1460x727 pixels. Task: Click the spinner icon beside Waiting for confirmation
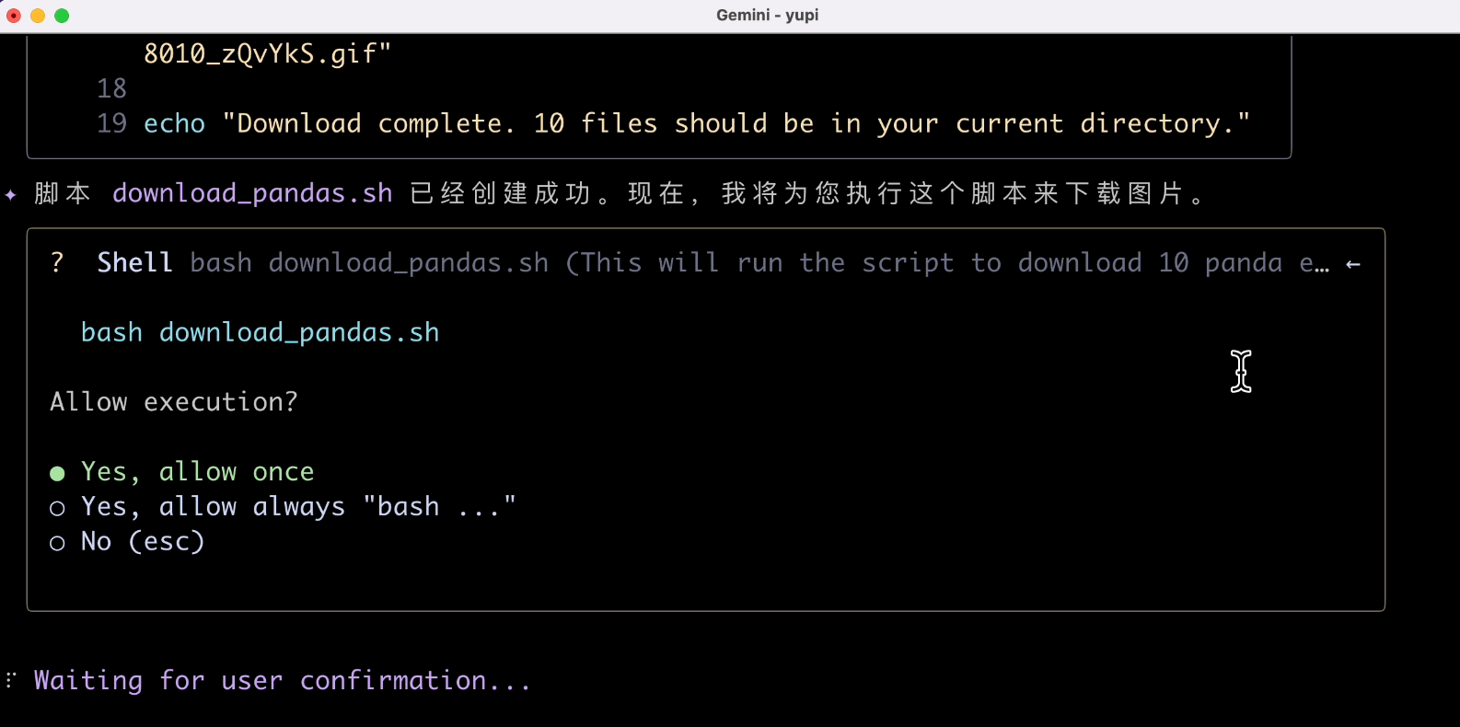[x=11, y=681]
